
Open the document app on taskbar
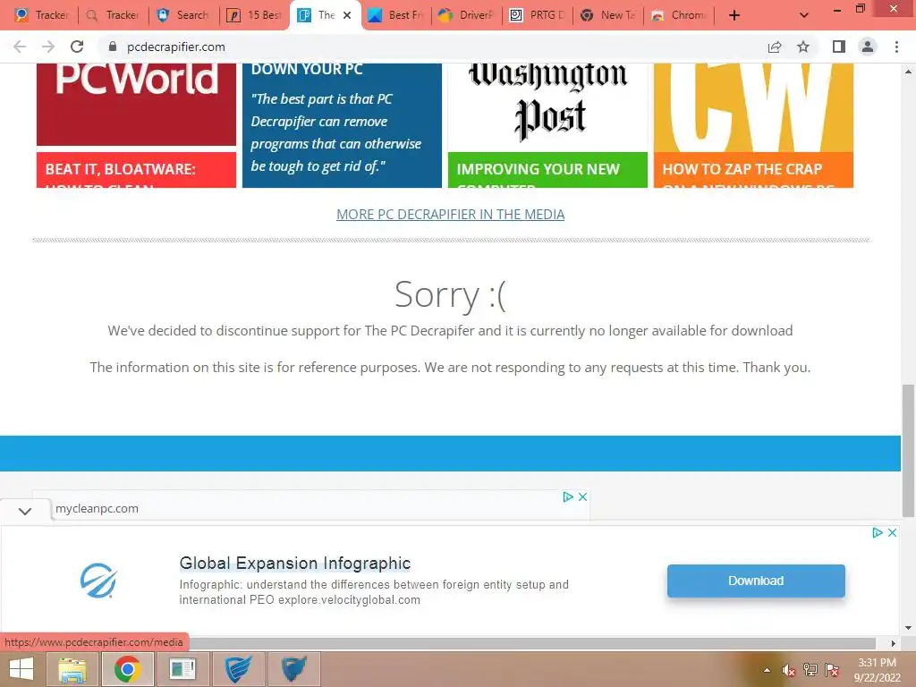182,669
